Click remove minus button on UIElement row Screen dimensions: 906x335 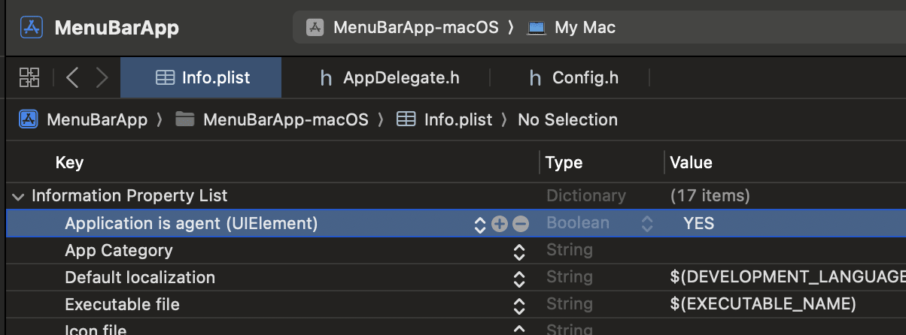[521, 224]
